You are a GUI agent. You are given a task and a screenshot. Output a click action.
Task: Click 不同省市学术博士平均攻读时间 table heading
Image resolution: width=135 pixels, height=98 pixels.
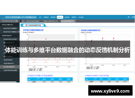coord(40,76)
